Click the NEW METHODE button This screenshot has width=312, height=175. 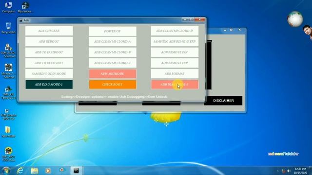coord(113,73)
